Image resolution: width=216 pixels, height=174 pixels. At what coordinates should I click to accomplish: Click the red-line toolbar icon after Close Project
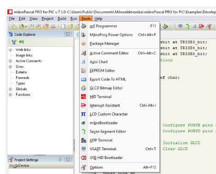53,27
